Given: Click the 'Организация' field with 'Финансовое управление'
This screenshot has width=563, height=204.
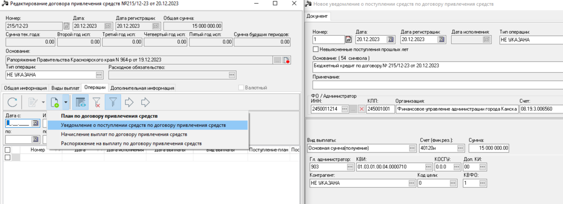Looking at the screenshot, I should (x=456, y=109).
